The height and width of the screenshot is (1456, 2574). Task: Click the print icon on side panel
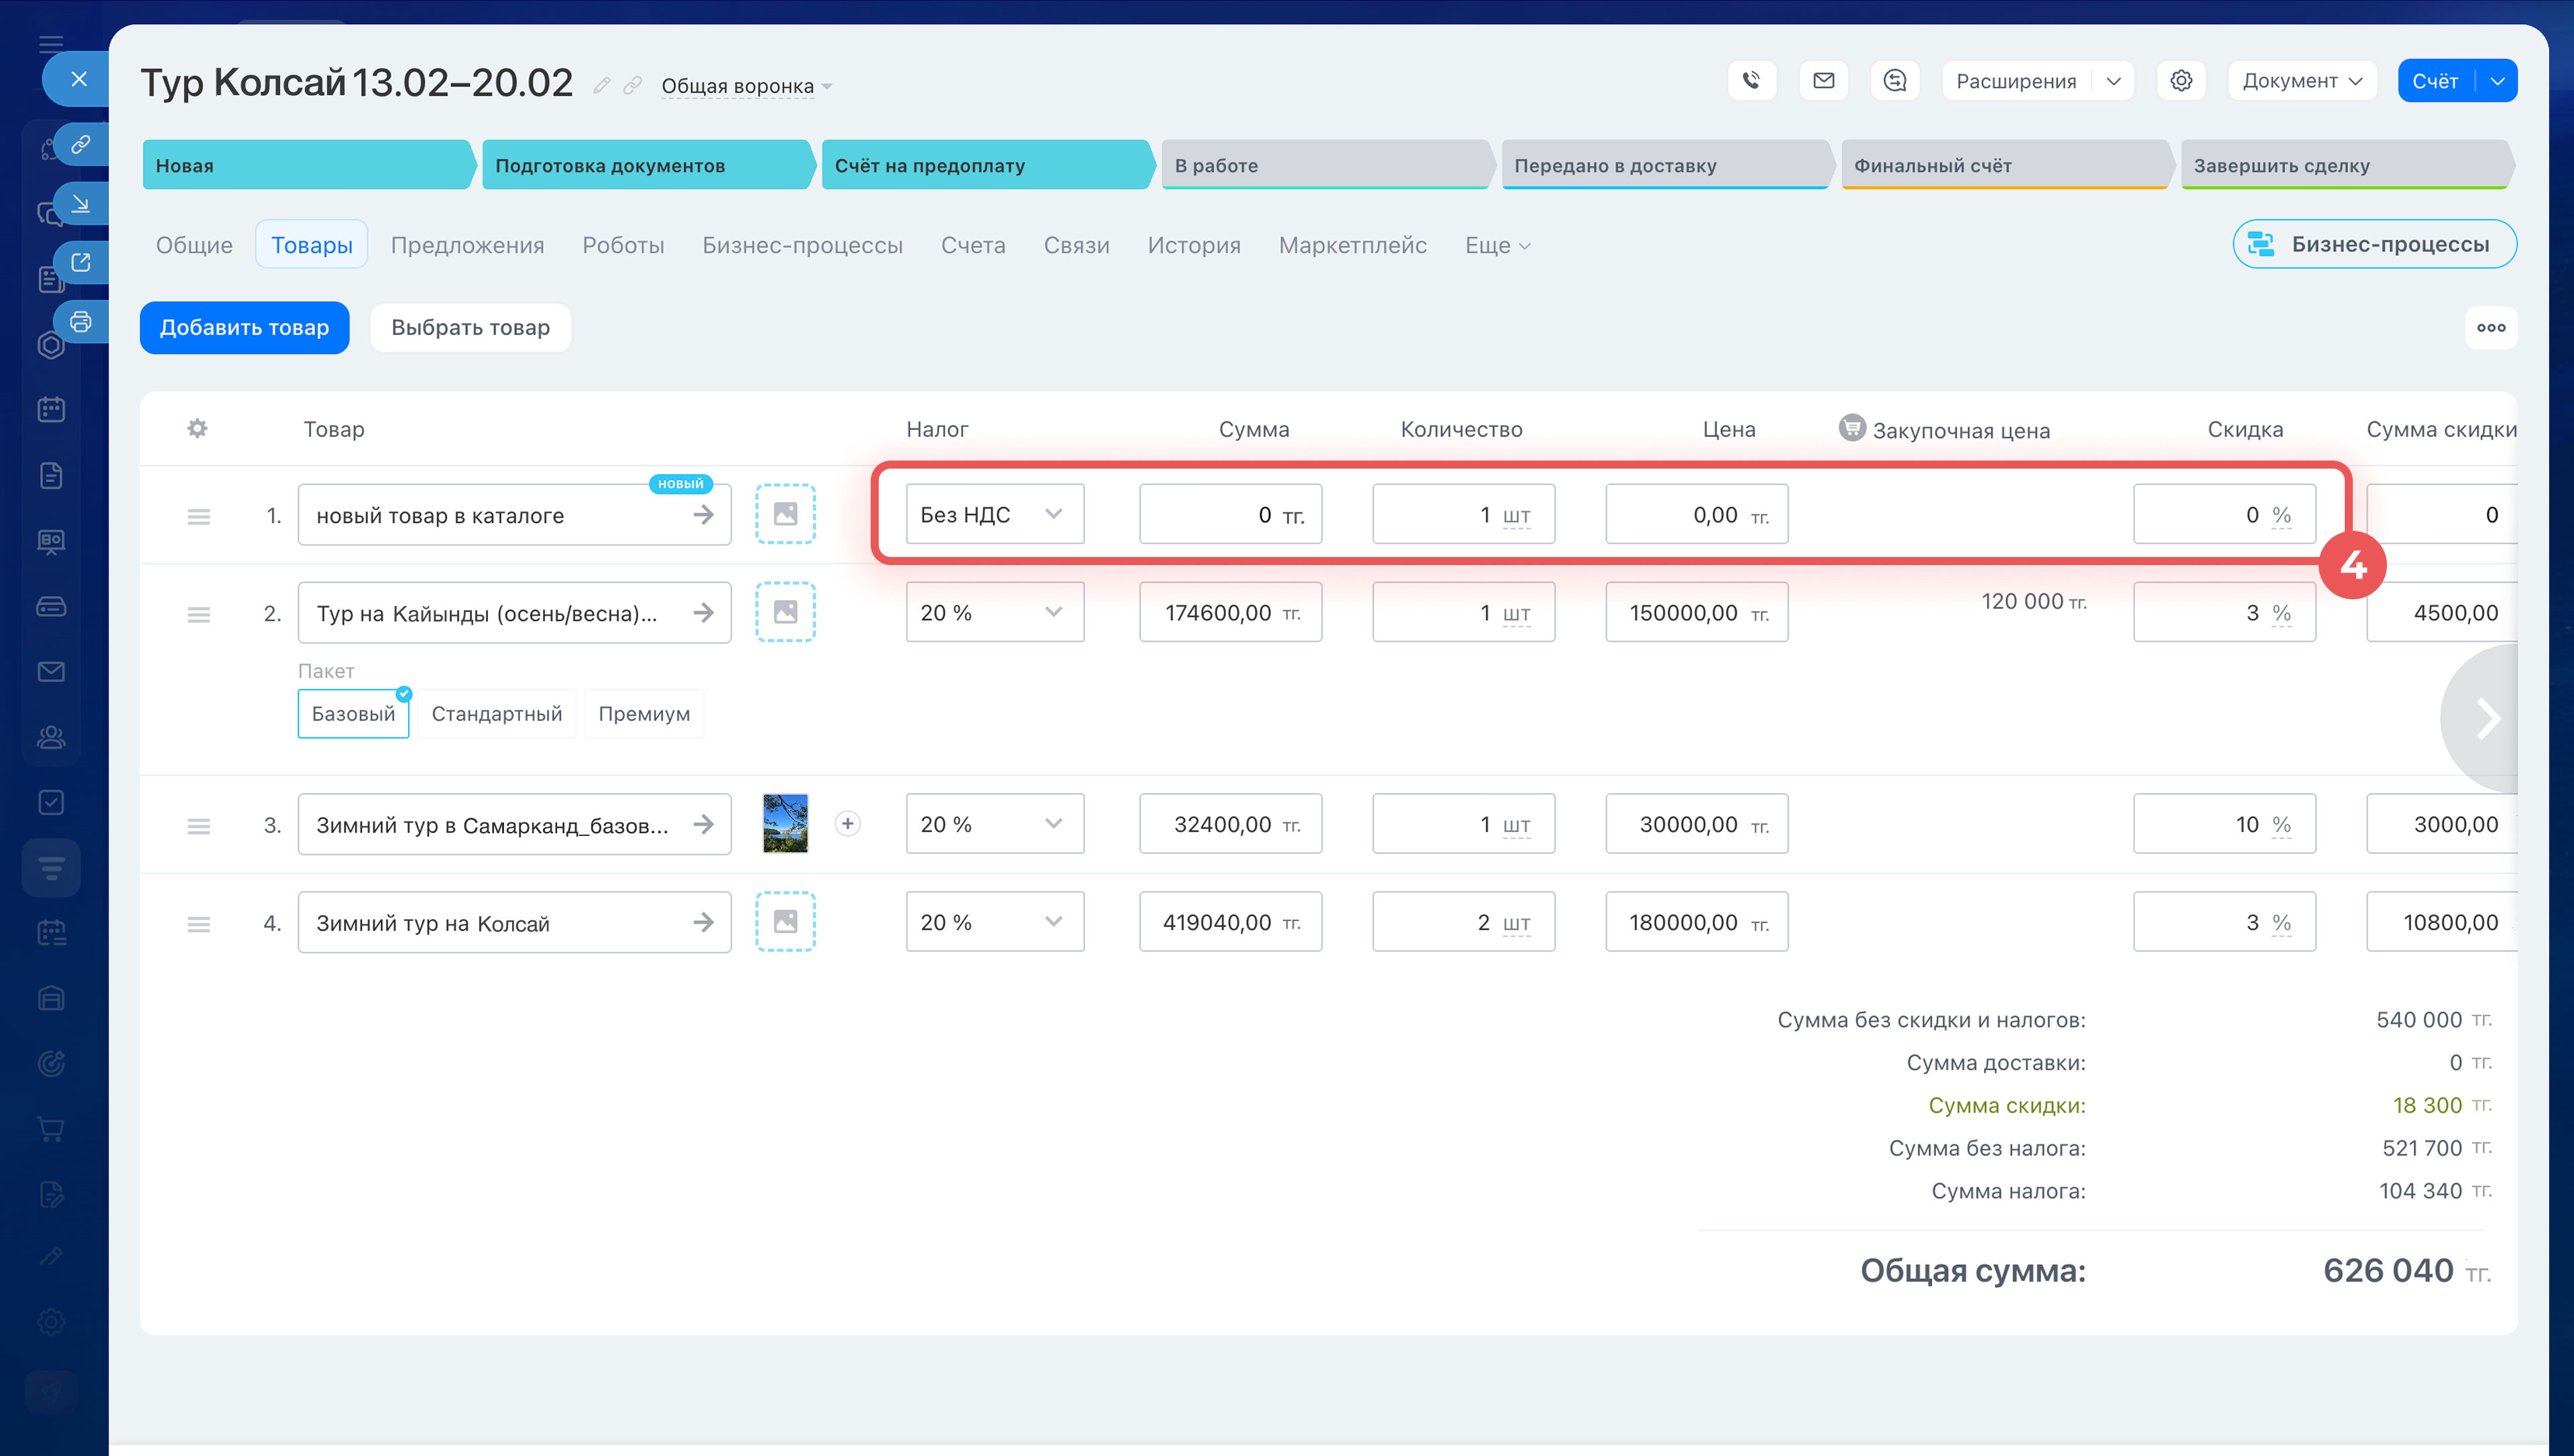(x=81, y=322)
